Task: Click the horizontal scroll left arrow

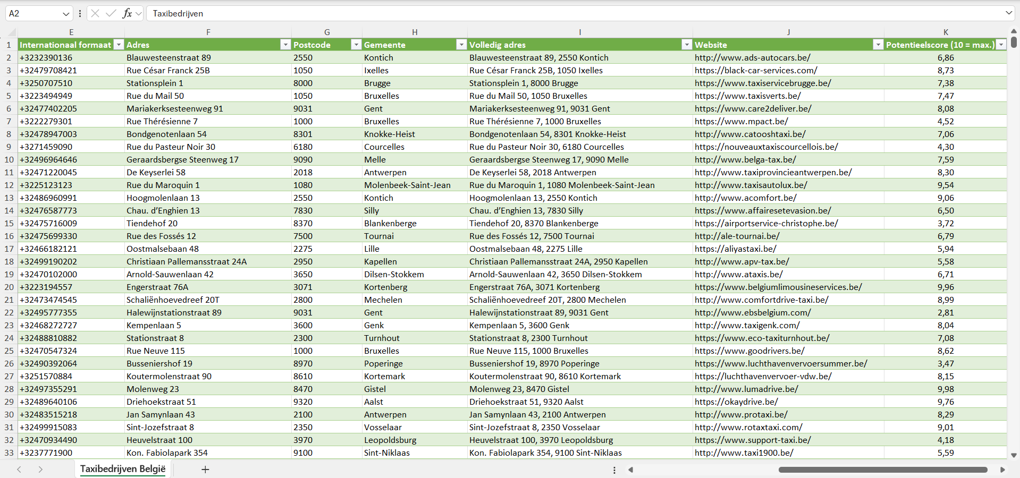Action: point(631,470)
